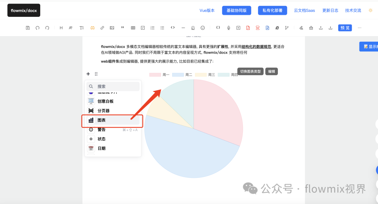Insert a code block with braces icon
The image size is (378, 204).
click(218, 28)
